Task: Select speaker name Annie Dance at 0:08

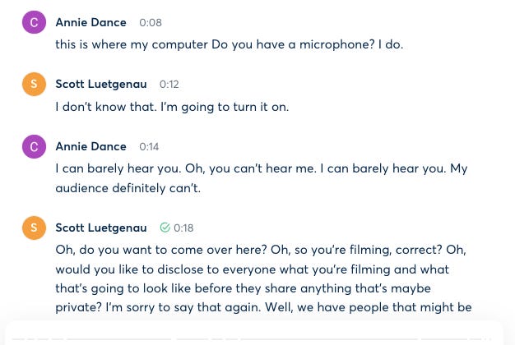Action: pyautogui.click(x=90, y=21)
